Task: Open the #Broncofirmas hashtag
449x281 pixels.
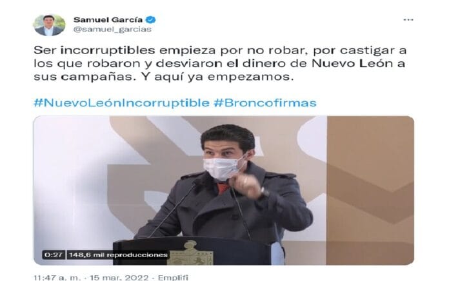Action: (x=265, y=102)
